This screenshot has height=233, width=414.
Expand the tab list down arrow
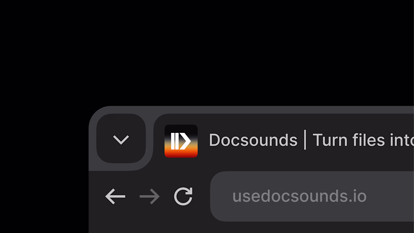pyautogui.click(x=121, y=140)
